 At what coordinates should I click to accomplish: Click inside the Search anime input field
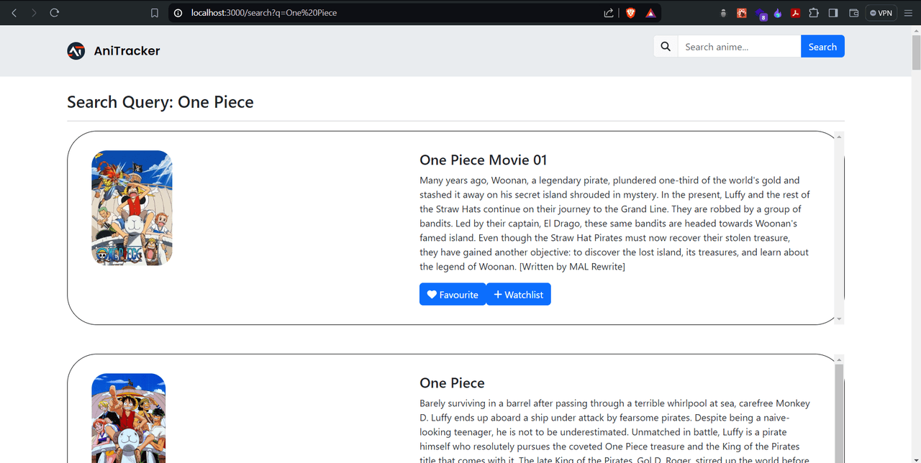tap(739, 47)
